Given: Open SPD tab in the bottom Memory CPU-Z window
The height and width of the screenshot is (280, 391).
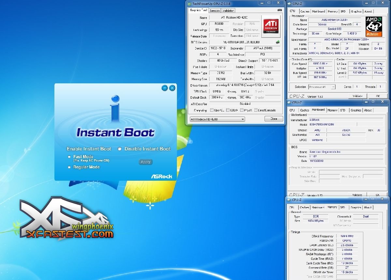Looking at the screenshot, I should click(x=343, y=207).
